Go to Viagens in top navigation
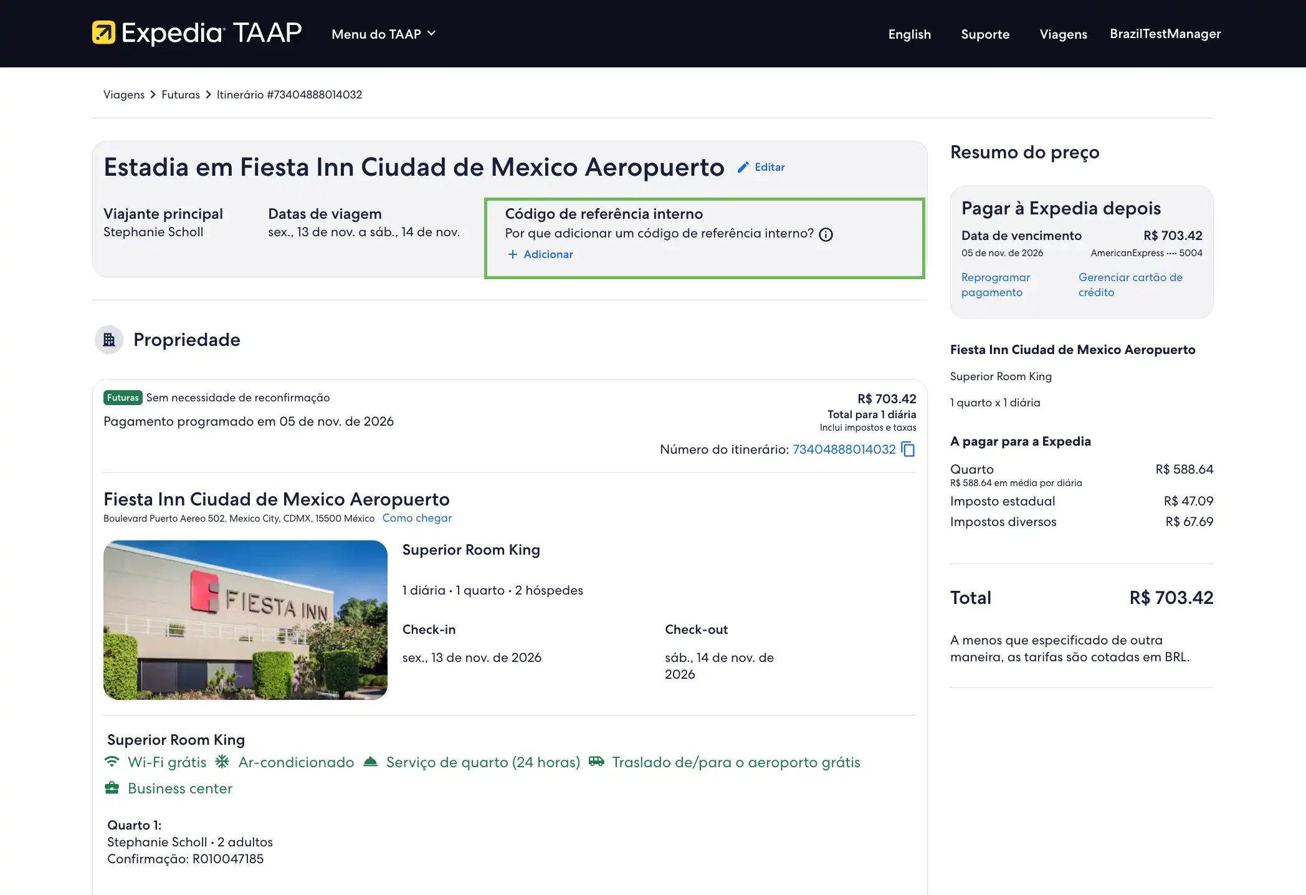 click(x=1063, y=34)
